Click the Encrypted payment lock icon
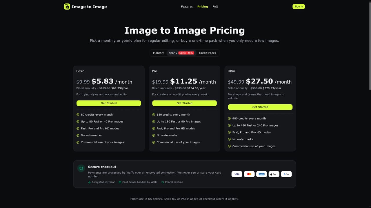371x208 pixels. (x=90, y=182)
